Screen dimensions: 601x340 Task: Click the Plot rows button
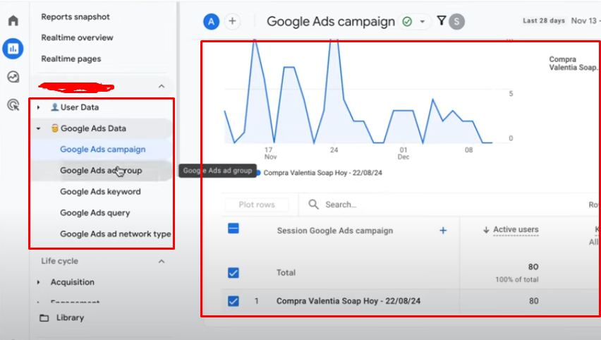click(256, 205)
